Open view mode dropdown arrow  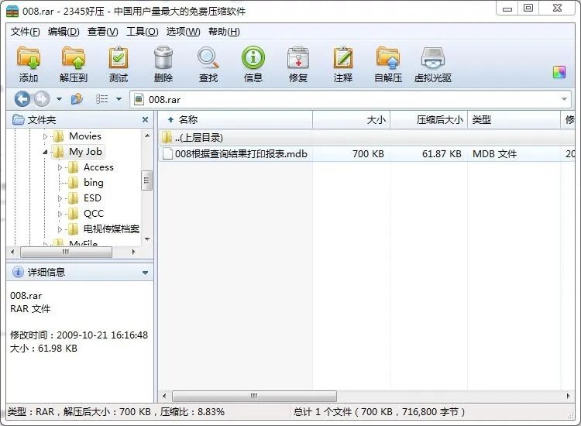coord(119,99)
